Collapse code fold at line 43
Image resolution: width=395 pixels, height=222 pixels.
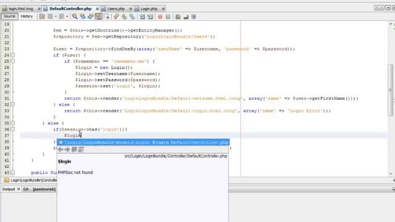tap(12, 173)
